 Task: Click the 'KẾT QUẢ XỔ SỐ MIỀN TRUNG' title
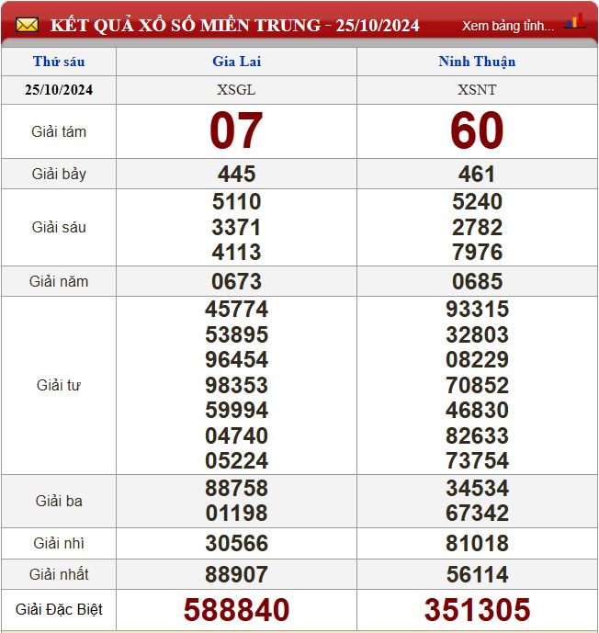[186, 25]
